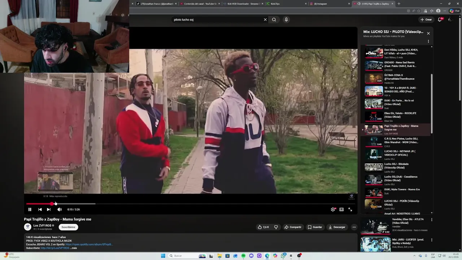Click the video progress bar scrubber
The width and height of the screenshot is (462, 260).
click(52, 204)
